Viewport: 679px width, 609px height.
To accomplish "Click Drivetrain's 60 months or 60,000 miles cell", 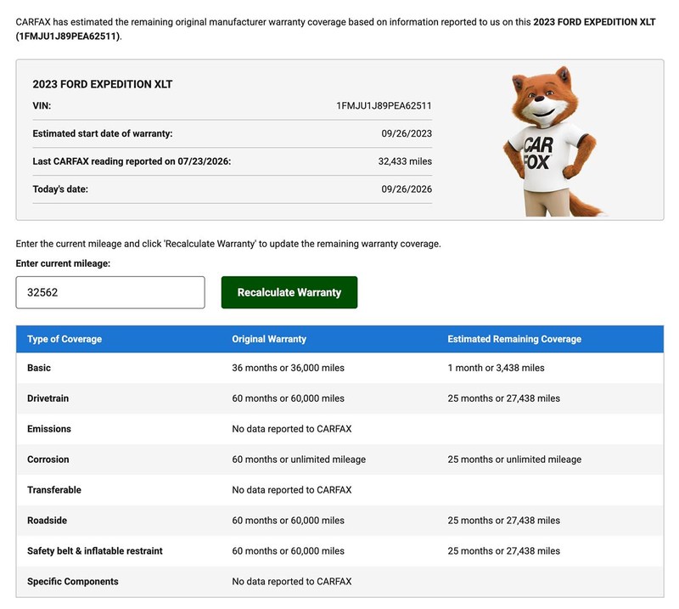I will point(288,398).
